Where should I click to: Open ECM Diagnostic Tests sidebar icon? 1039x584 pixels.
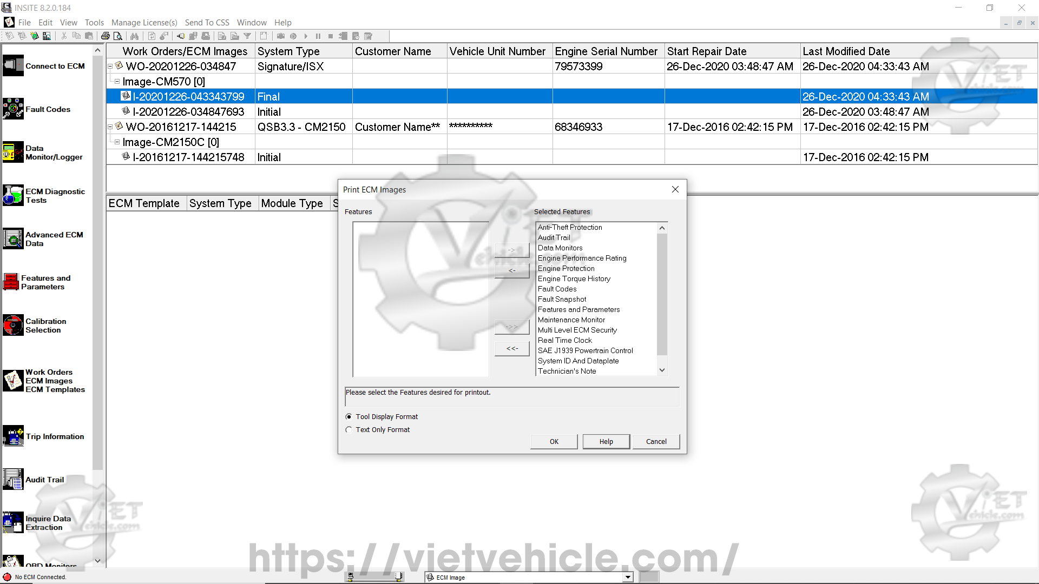14,196
